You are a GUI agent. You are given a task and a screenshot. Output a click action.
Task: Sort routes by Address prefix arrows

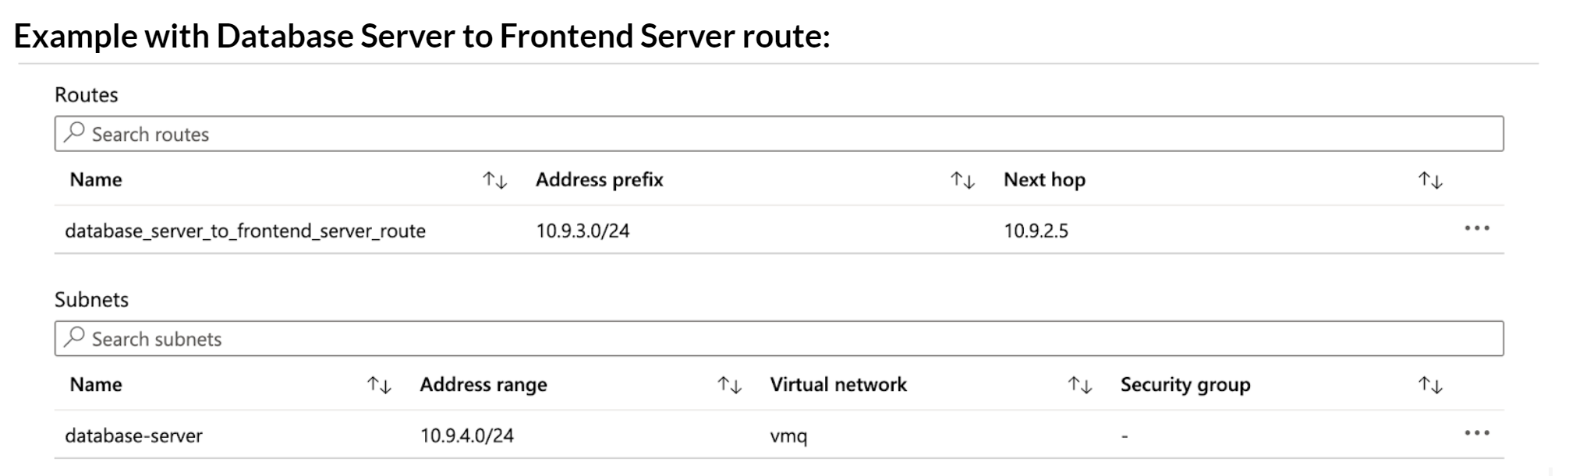coord(963,181)
